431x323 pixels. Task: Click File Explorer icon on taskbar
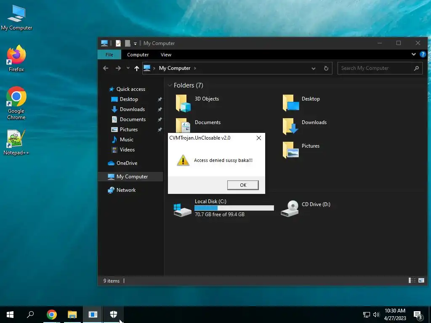72,315
